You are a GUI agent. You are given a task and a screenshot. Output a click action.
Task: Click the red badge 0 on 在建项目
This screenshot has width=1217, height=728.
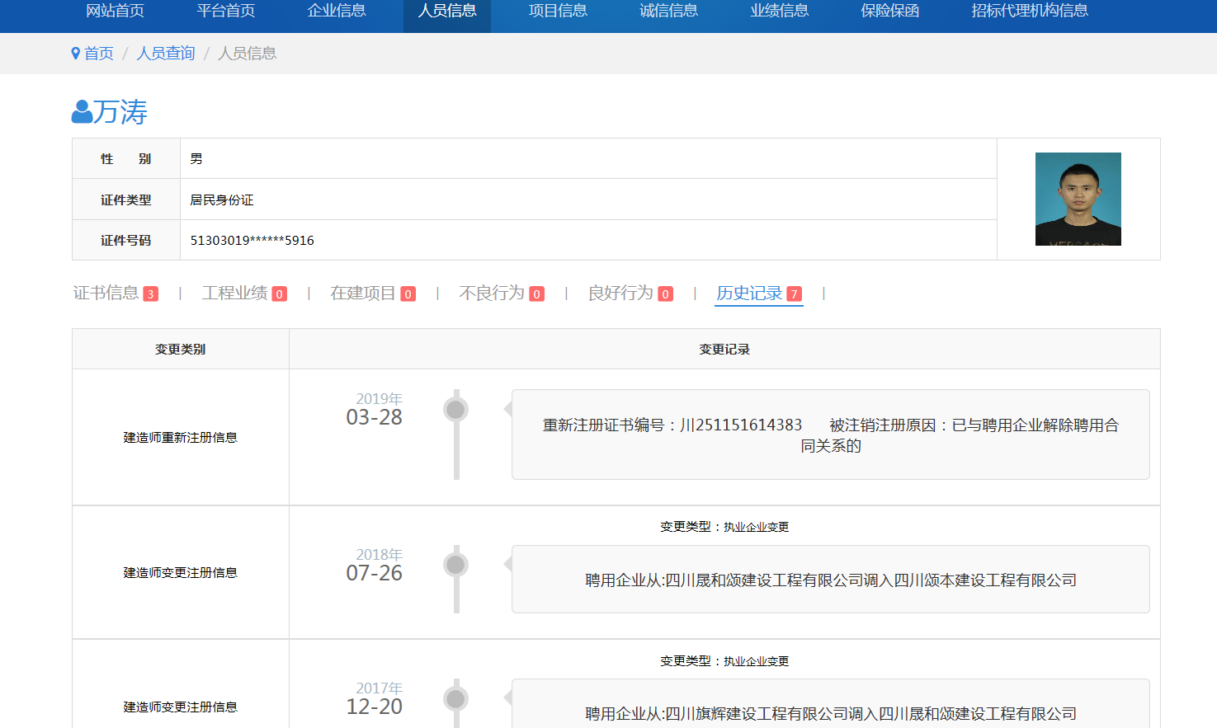point(408,294)
